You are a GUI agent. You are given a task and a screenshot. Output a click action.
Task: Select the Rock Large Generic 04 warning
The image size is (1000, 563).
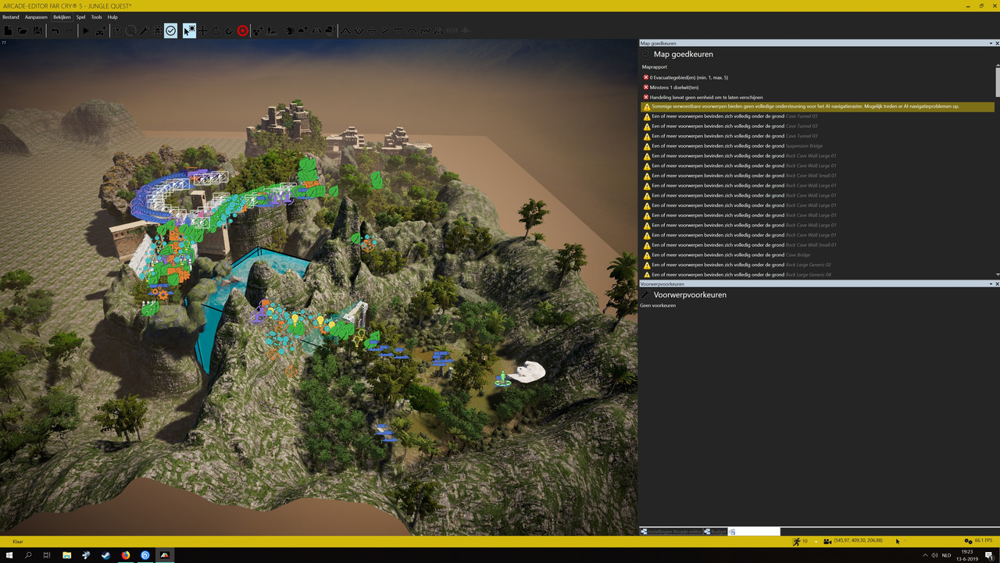tap(817, 275)
